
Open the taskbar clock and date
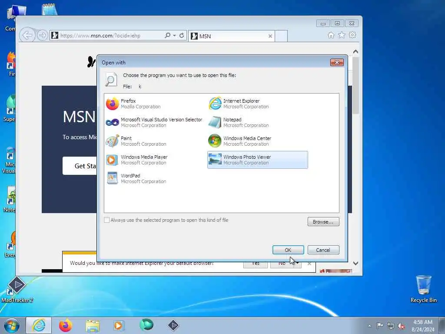click(x=423, y=326)
